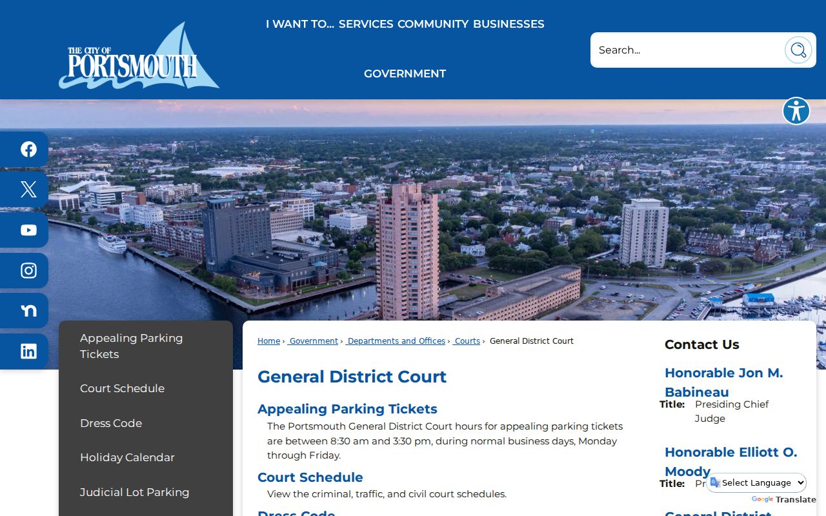Open Honorable Elliott O. Moody contact

click(730, 462)
